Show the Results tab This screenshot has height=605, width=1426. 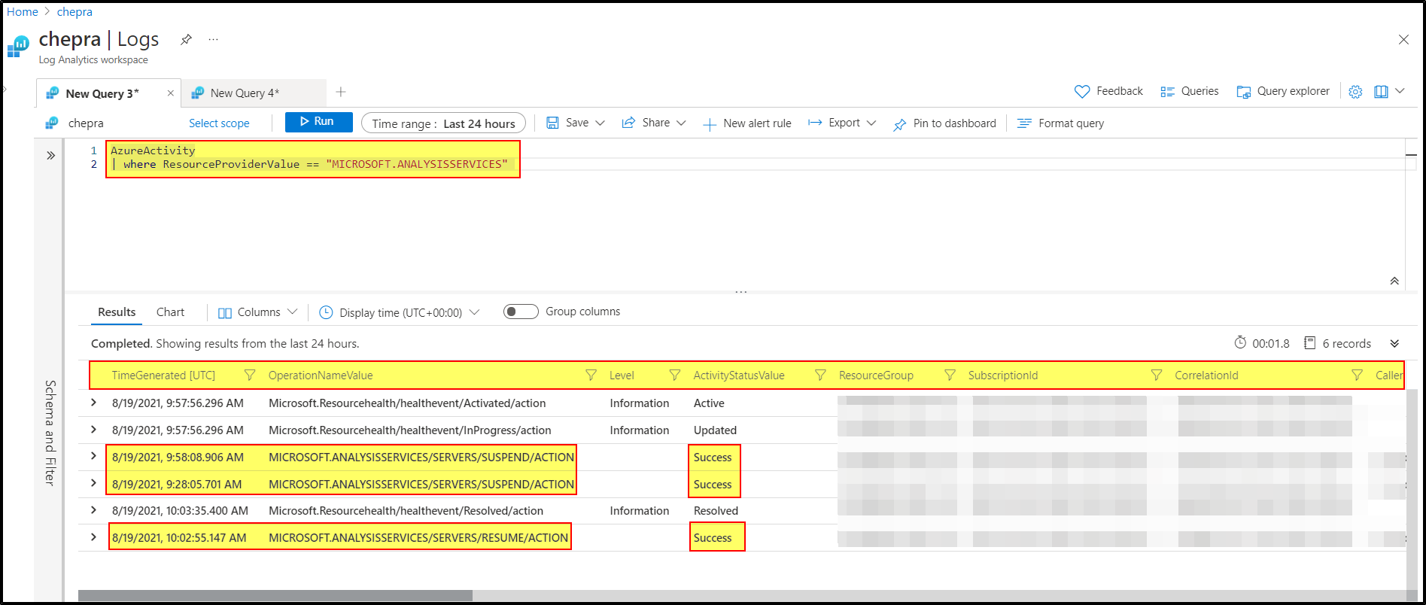[x=117, y=312]
